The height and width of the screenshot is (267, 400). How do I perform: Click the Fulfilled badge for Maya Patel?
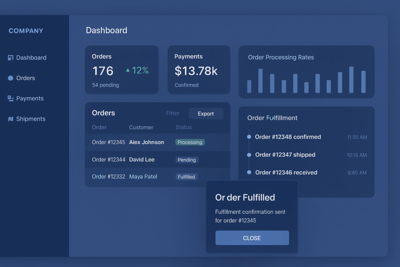tap(186, 177)
